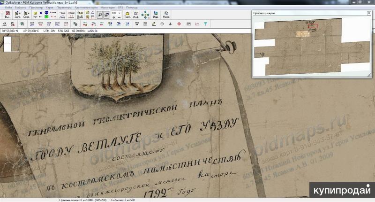The height and width of the screenshot is (202, 375).
Task: Open the Файл menu
Action: (8, 8)
